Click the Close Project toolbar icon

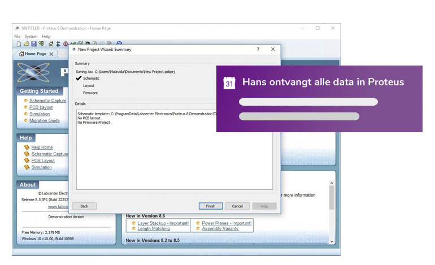coord(41,44)
